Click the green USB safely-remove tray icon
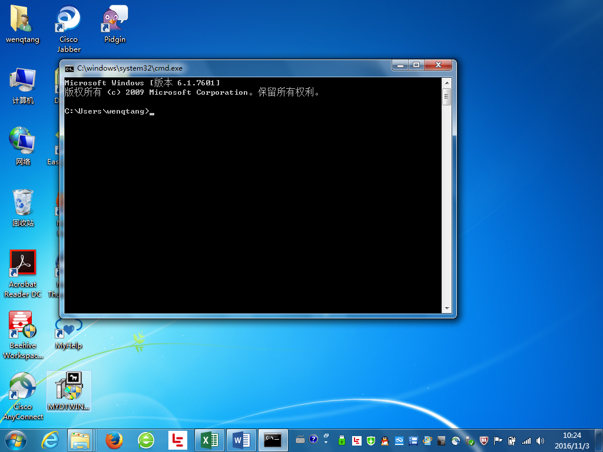The width and height of the screenshot is (603, 452). tap(342, 441)
